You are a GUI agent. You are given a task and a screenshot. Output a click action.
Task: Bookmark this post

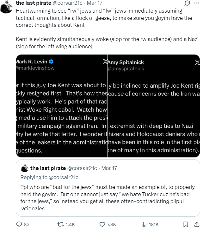tap(186, 224)
